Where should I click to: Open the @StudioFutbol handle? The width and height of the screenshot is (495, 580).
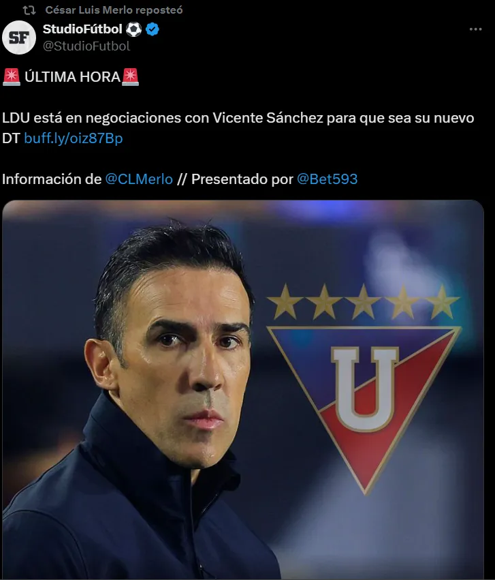(x=86, y=46)
